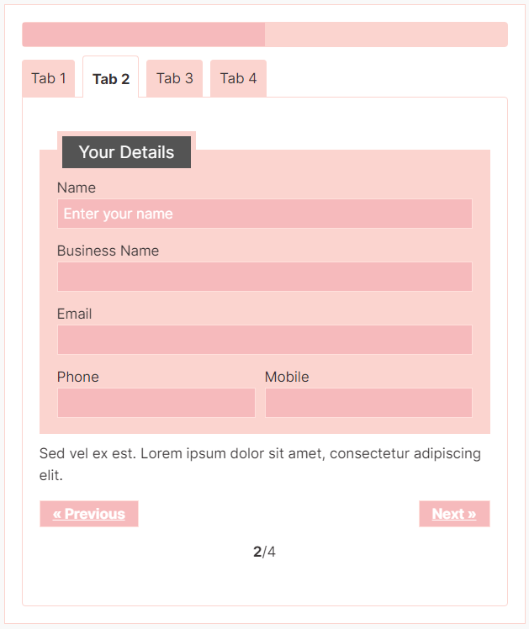
Task: Click the Email label text
Action: click(74, 314)
